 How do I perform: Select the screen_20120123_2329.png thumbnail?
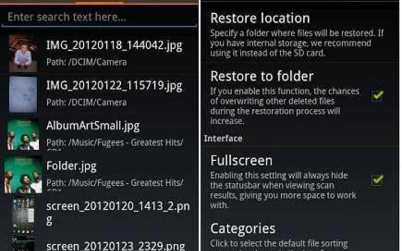click(x=23, y=244)
